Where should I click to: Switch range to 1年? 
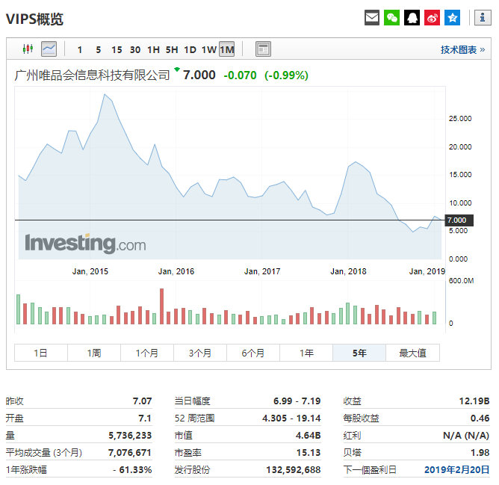pyautogui.click(x=306, y=353)
